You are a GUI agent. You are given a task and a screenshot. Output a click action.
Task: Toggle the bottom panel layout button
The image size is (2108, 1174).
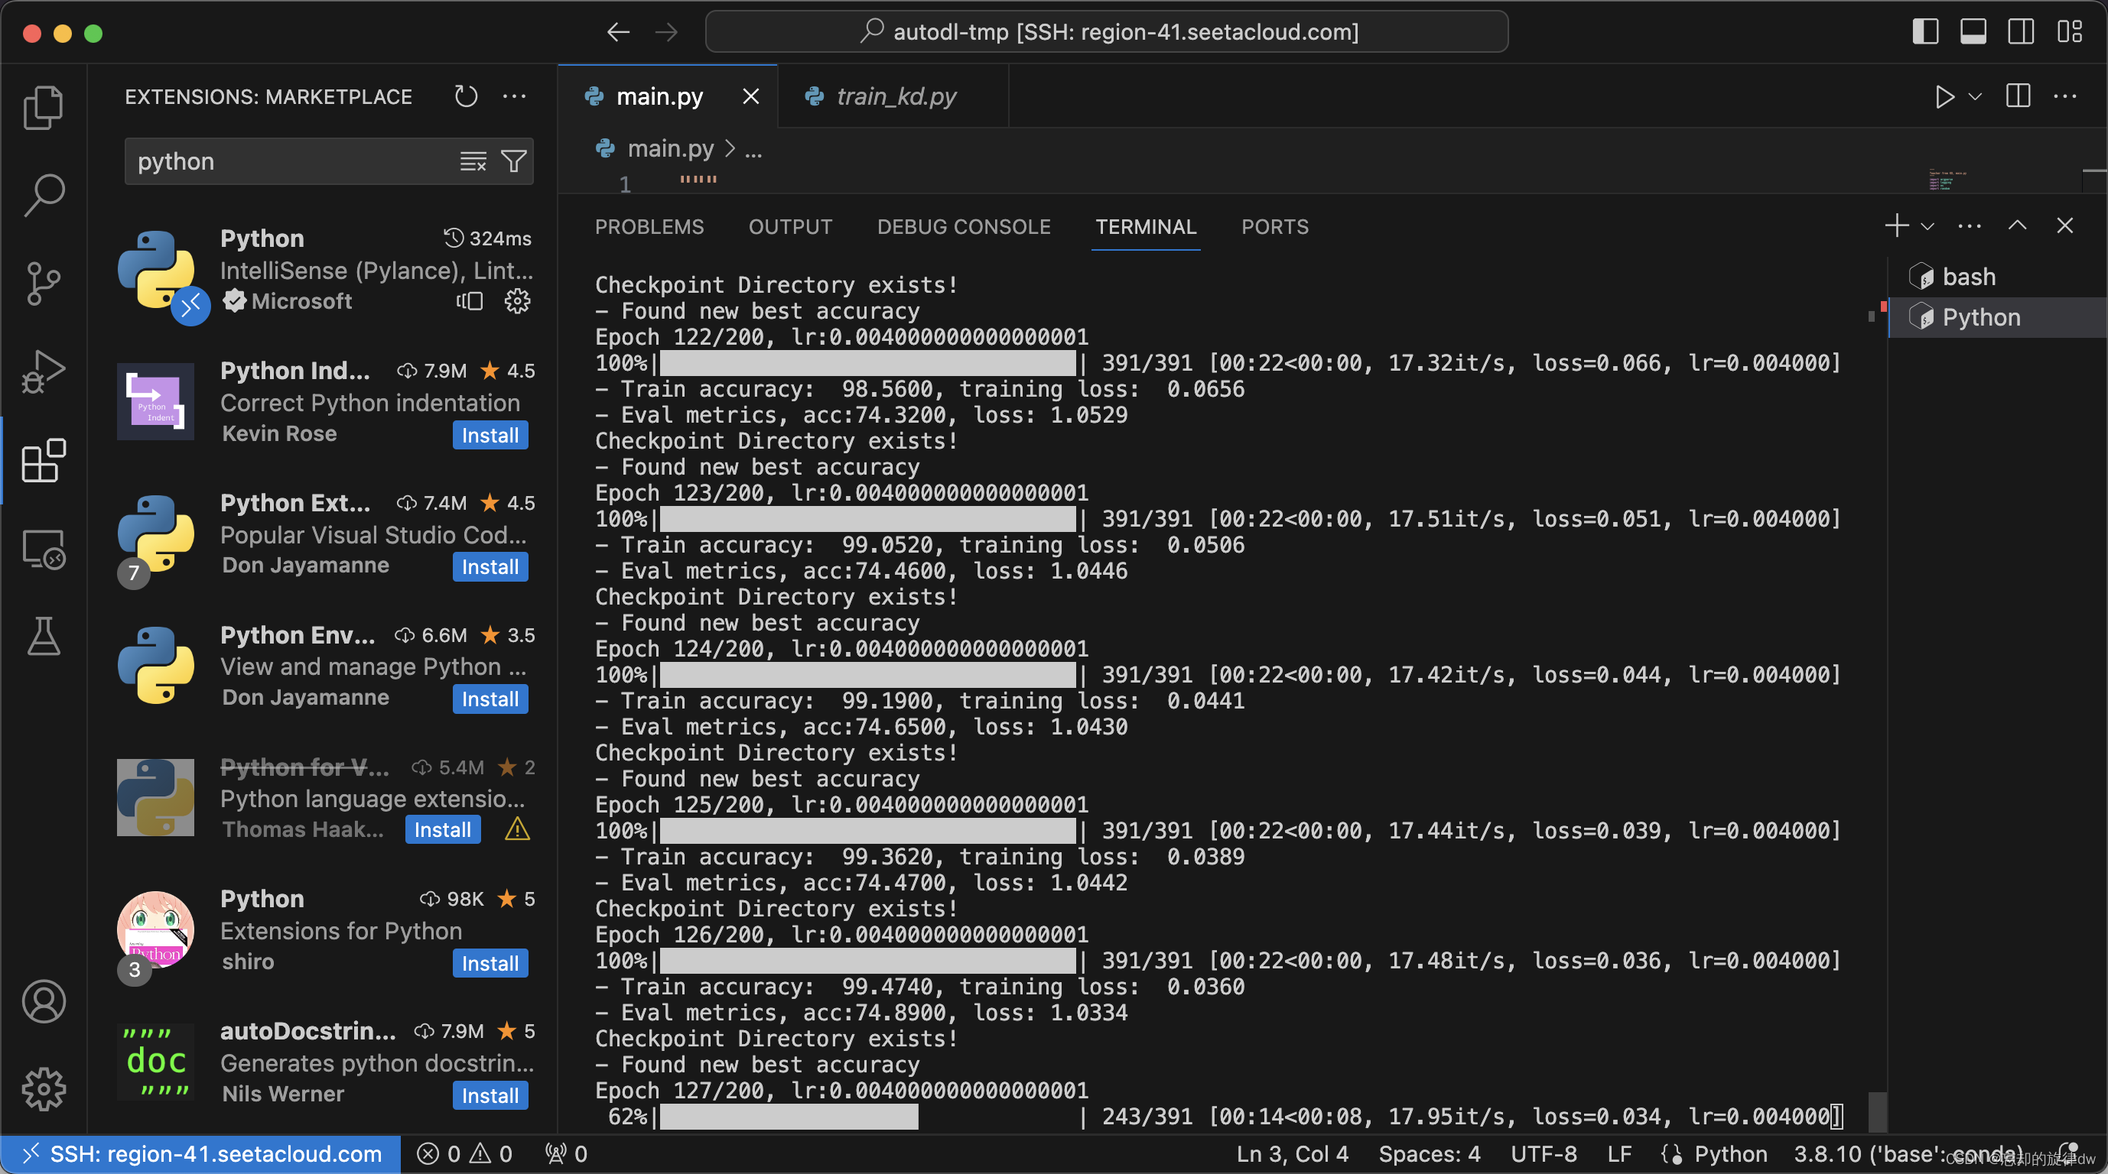[x=1972, y=32]
